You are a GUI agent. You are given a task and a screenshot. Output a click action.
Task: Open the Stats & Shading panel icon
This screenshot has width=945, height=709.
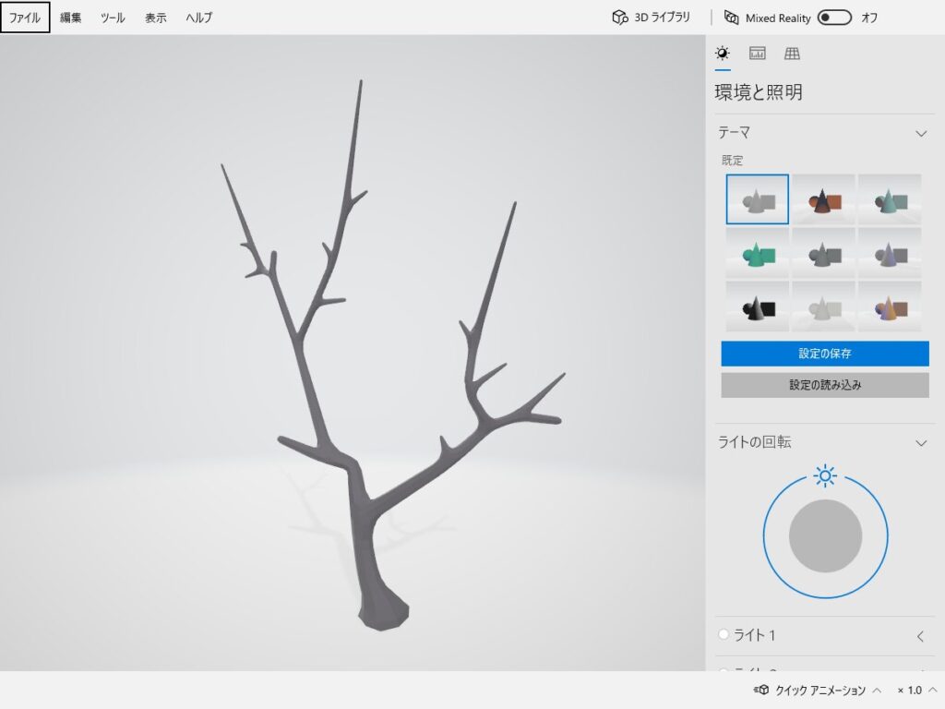[758, 54]
